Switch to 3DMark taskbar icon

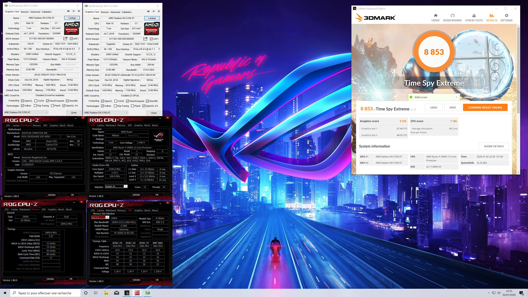127,293
